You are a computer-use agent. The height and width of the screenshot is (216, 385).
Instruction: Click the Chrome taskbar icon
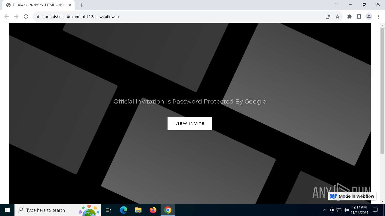coord(168,210)
